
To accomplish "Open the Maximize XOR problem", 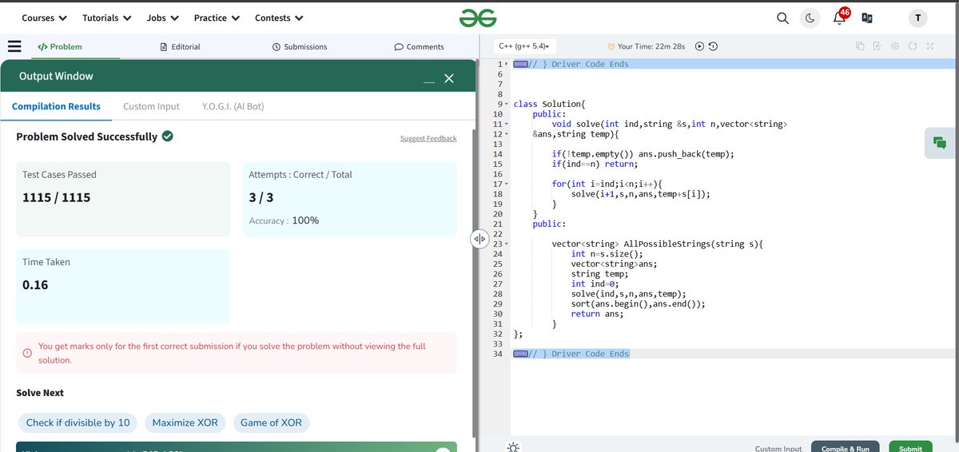I will tap(185, 422).
